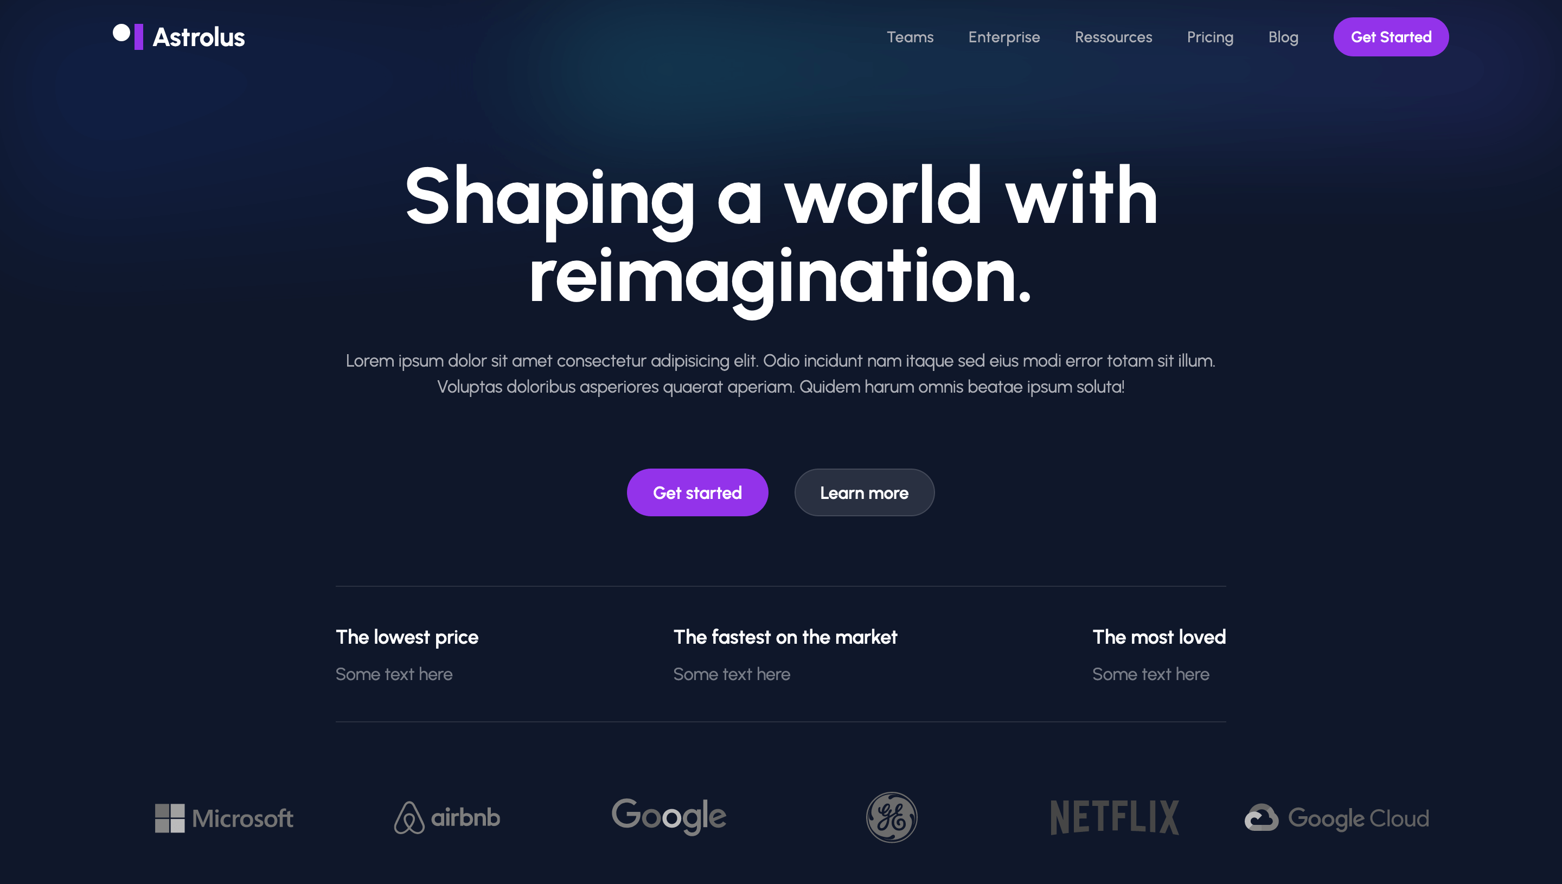Click the Teams navigation menu item

click(x=910, y=36)
